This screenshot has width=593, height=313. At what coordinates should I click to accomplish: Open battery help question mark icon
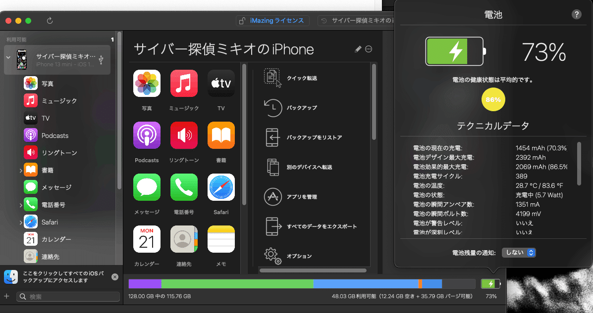[x=576, y=14]
